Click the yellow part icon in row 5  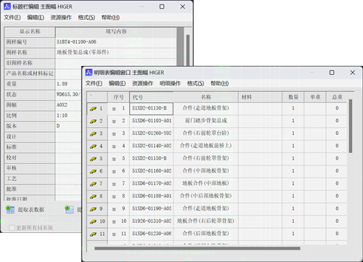tap(93, 159)
